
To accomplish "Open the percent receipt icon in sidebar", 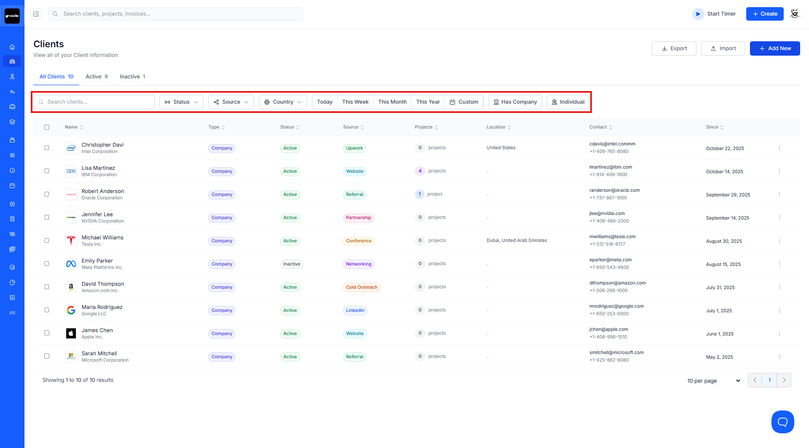I will tap(12, 219).
